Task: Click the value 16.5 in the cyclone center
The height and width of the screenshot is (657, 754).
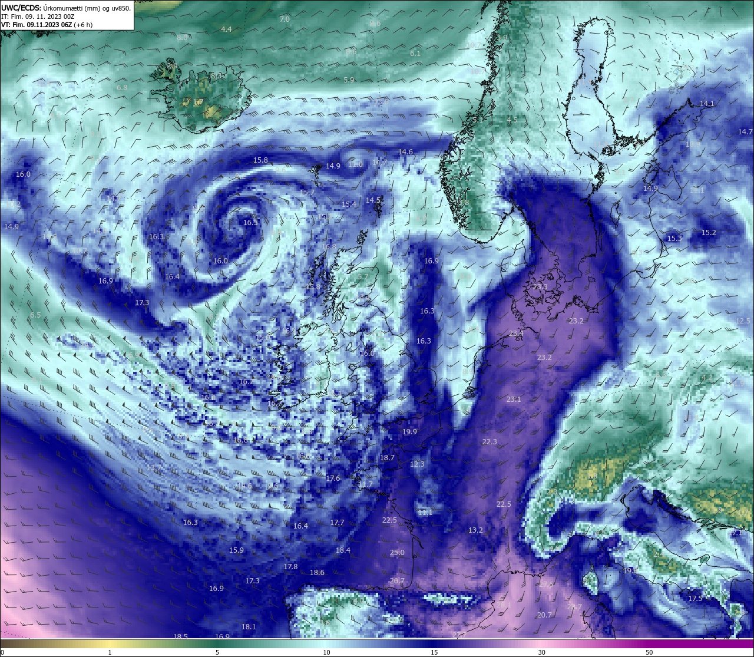Action: pos(251,222)
